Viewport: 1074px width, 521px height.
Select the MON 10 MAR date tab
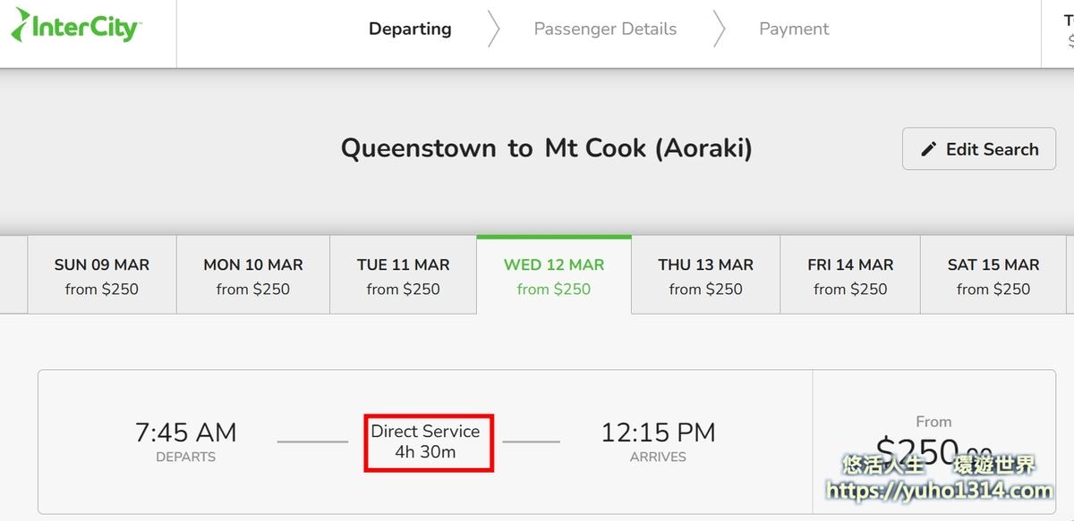[x=253, y=275]
